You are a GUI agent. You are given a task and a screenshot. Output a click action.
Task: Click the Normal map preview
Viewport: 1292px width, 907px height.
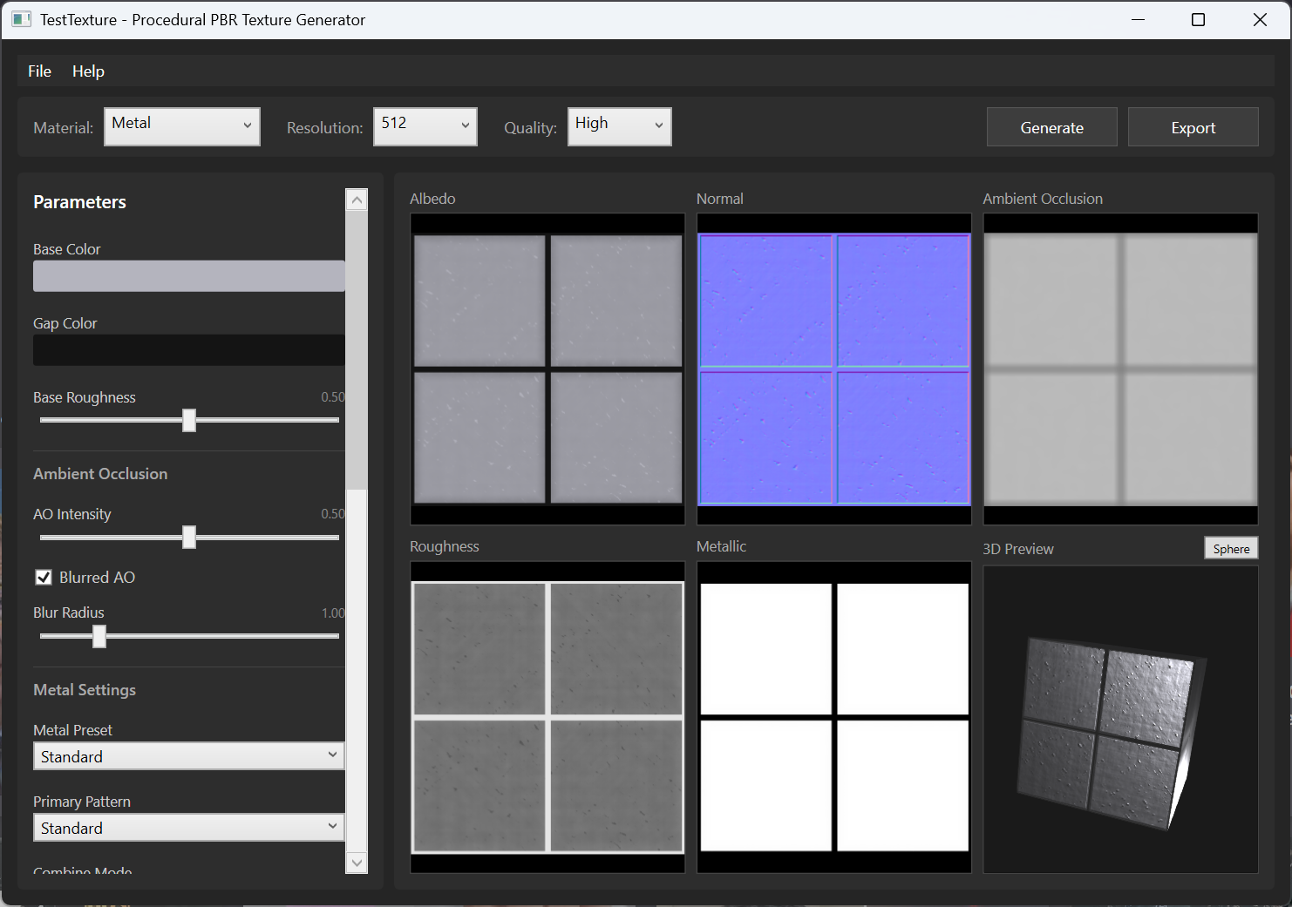(x=834, y=369)
